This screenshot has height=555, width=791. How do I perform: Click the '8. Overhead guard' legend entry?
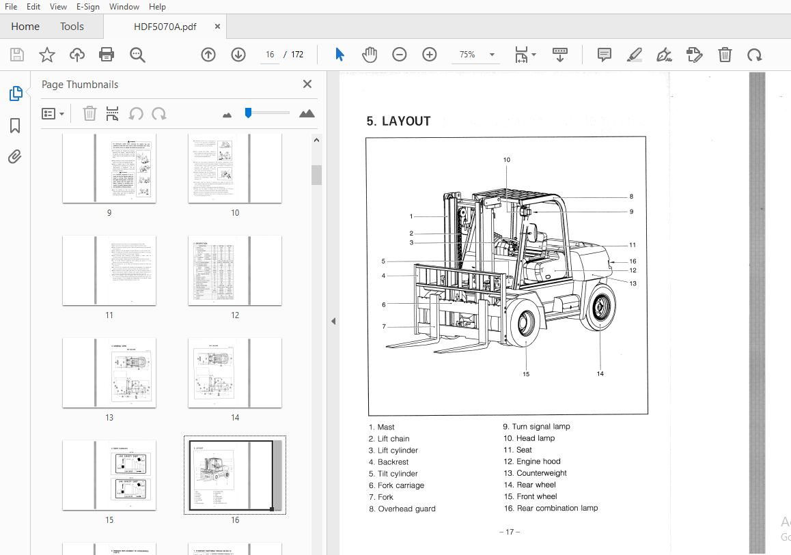[x=402, y=509]
